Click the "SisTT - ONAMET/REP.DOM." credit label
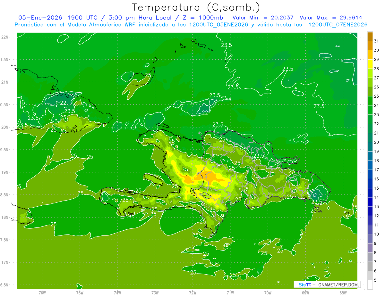385x297 pixels. pyautogui.click(x=327, y=285)
